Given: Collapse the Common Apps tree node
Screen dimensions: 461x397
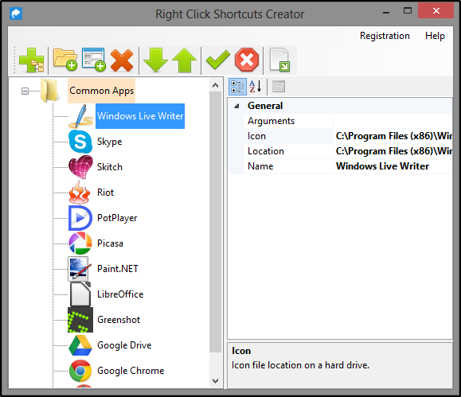Looking at the screenshot, I should pos(25,91).
